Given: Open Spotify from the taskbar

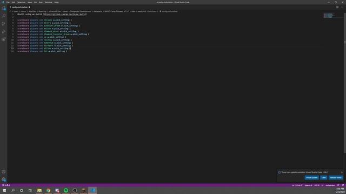Looking at the screenshot, I should tap(66, 190).
